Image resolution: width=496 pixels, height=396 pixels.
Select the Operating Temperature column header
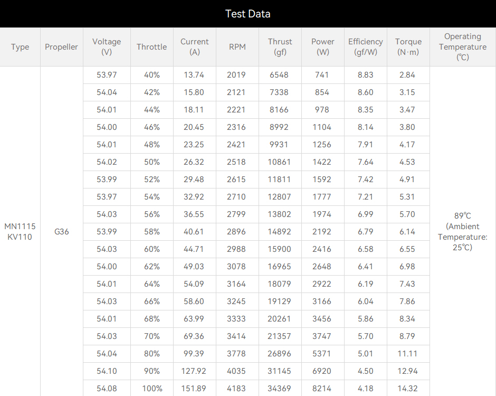click(x=463, y=47)
